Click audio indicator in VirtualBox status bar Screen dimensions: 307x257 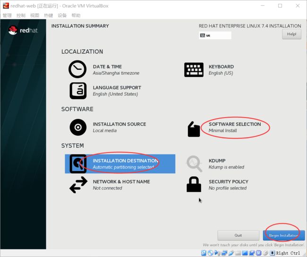tap(217, 253)
